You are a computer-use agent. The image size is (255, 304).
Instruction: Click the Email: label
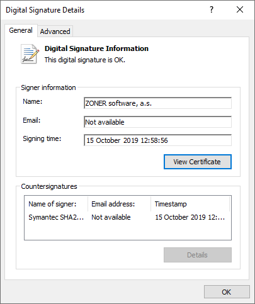click(x=31, y=120)
